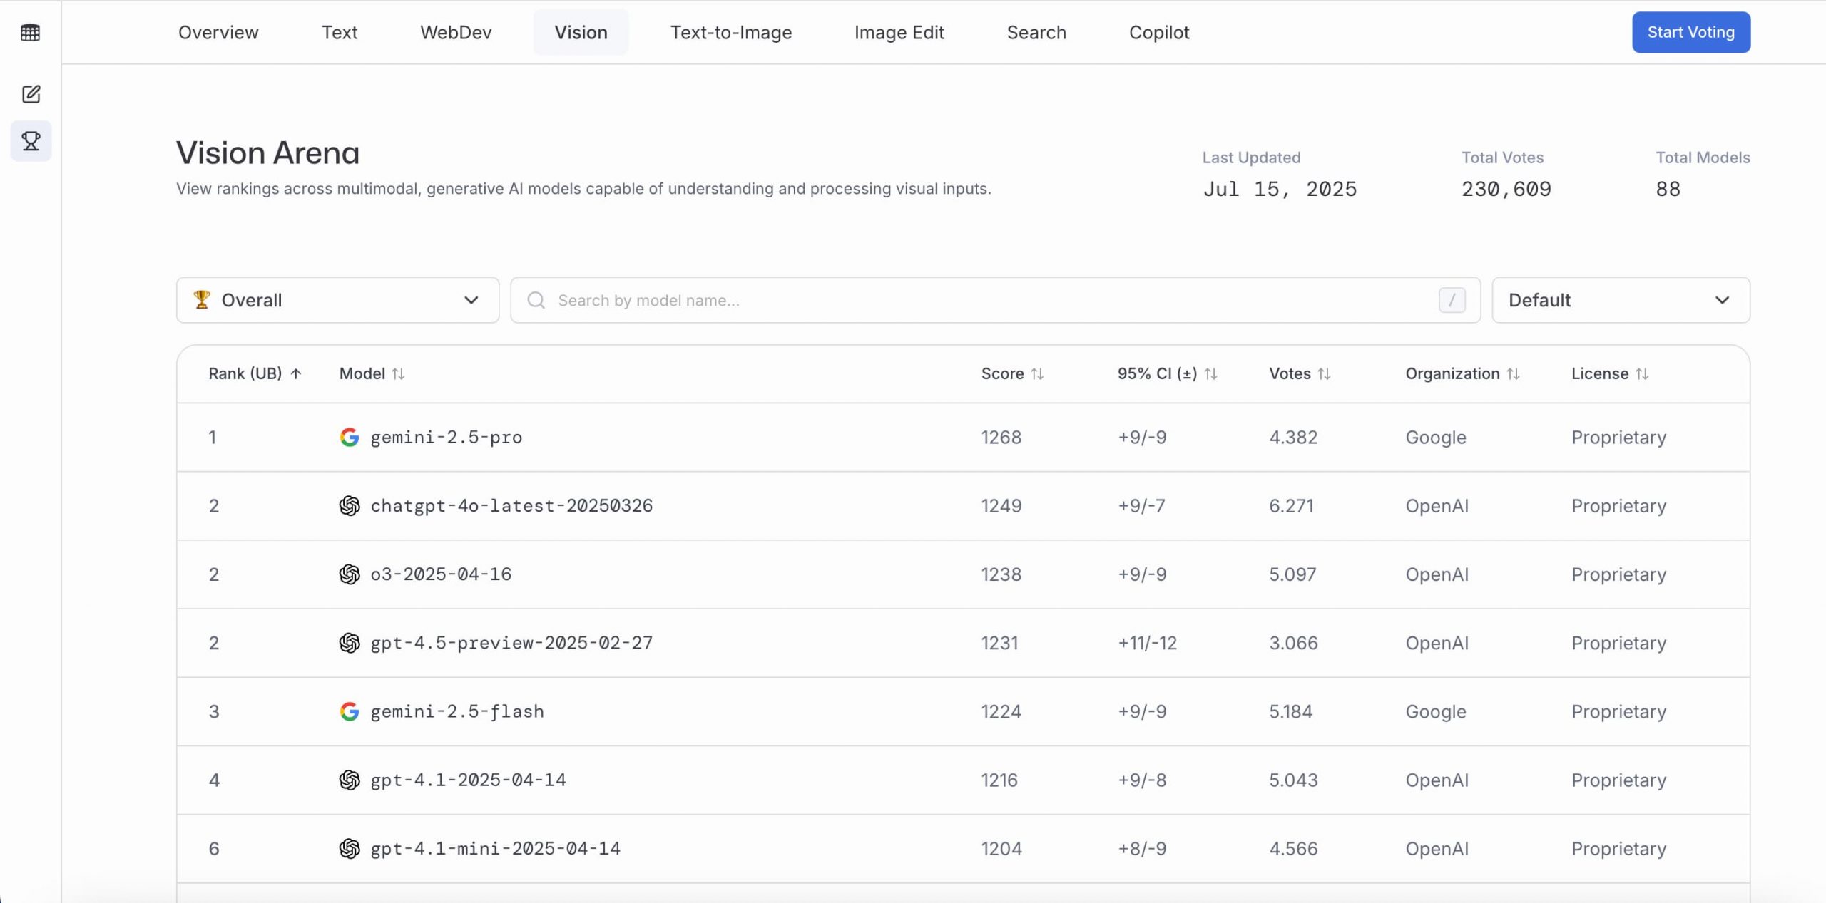
Task: Click the Rank (UB) ascending arrow
Action: [x=296, y=373]
